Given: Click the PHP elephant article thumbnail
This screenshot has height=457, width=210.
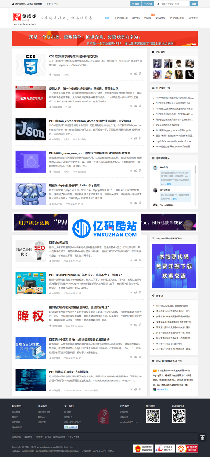Looking at the screenshot, I should 31,194.
